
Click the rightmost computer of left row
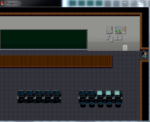[57, 97]
